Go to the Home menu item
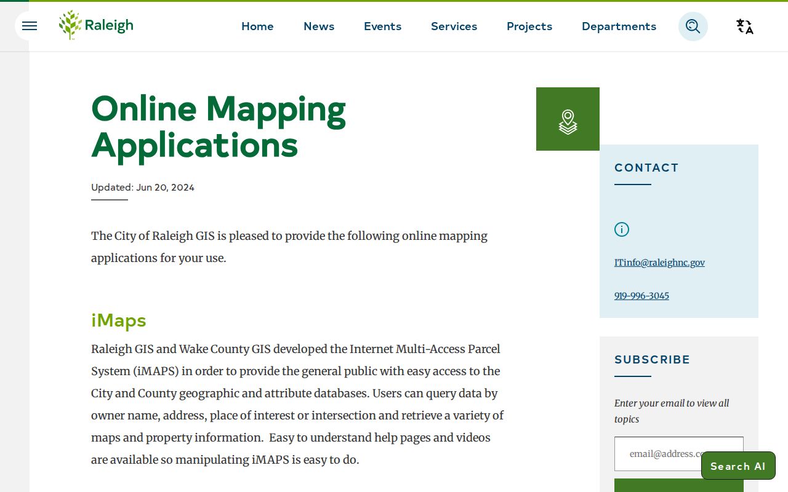 (x=257, y=26)
